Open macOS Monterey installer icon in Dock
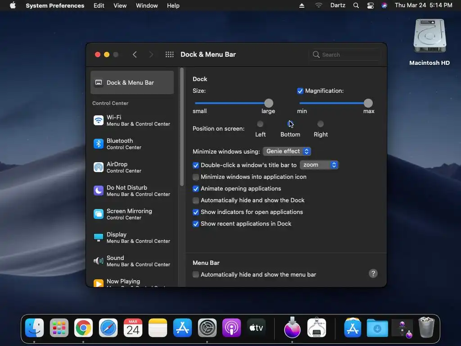This screenshot has height=346, width=461. coord(292,327)
